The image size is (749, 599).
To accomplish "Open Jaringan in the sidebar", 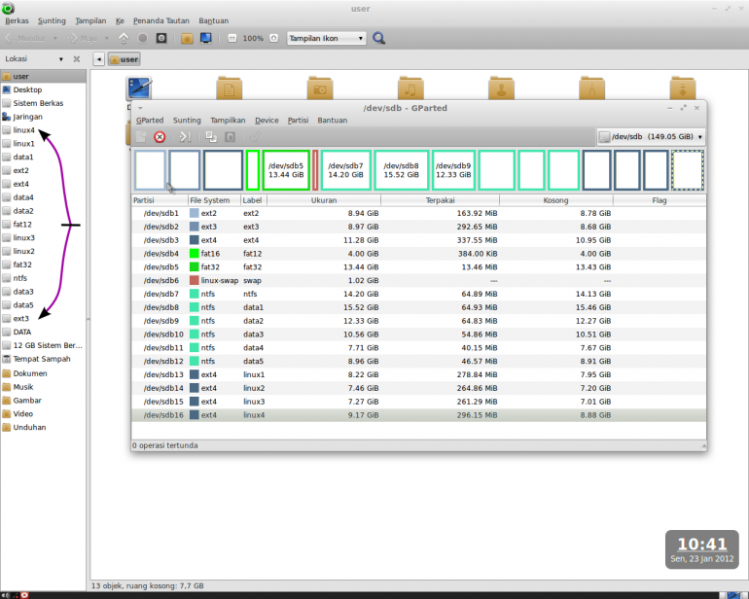I will pos(43,117).
